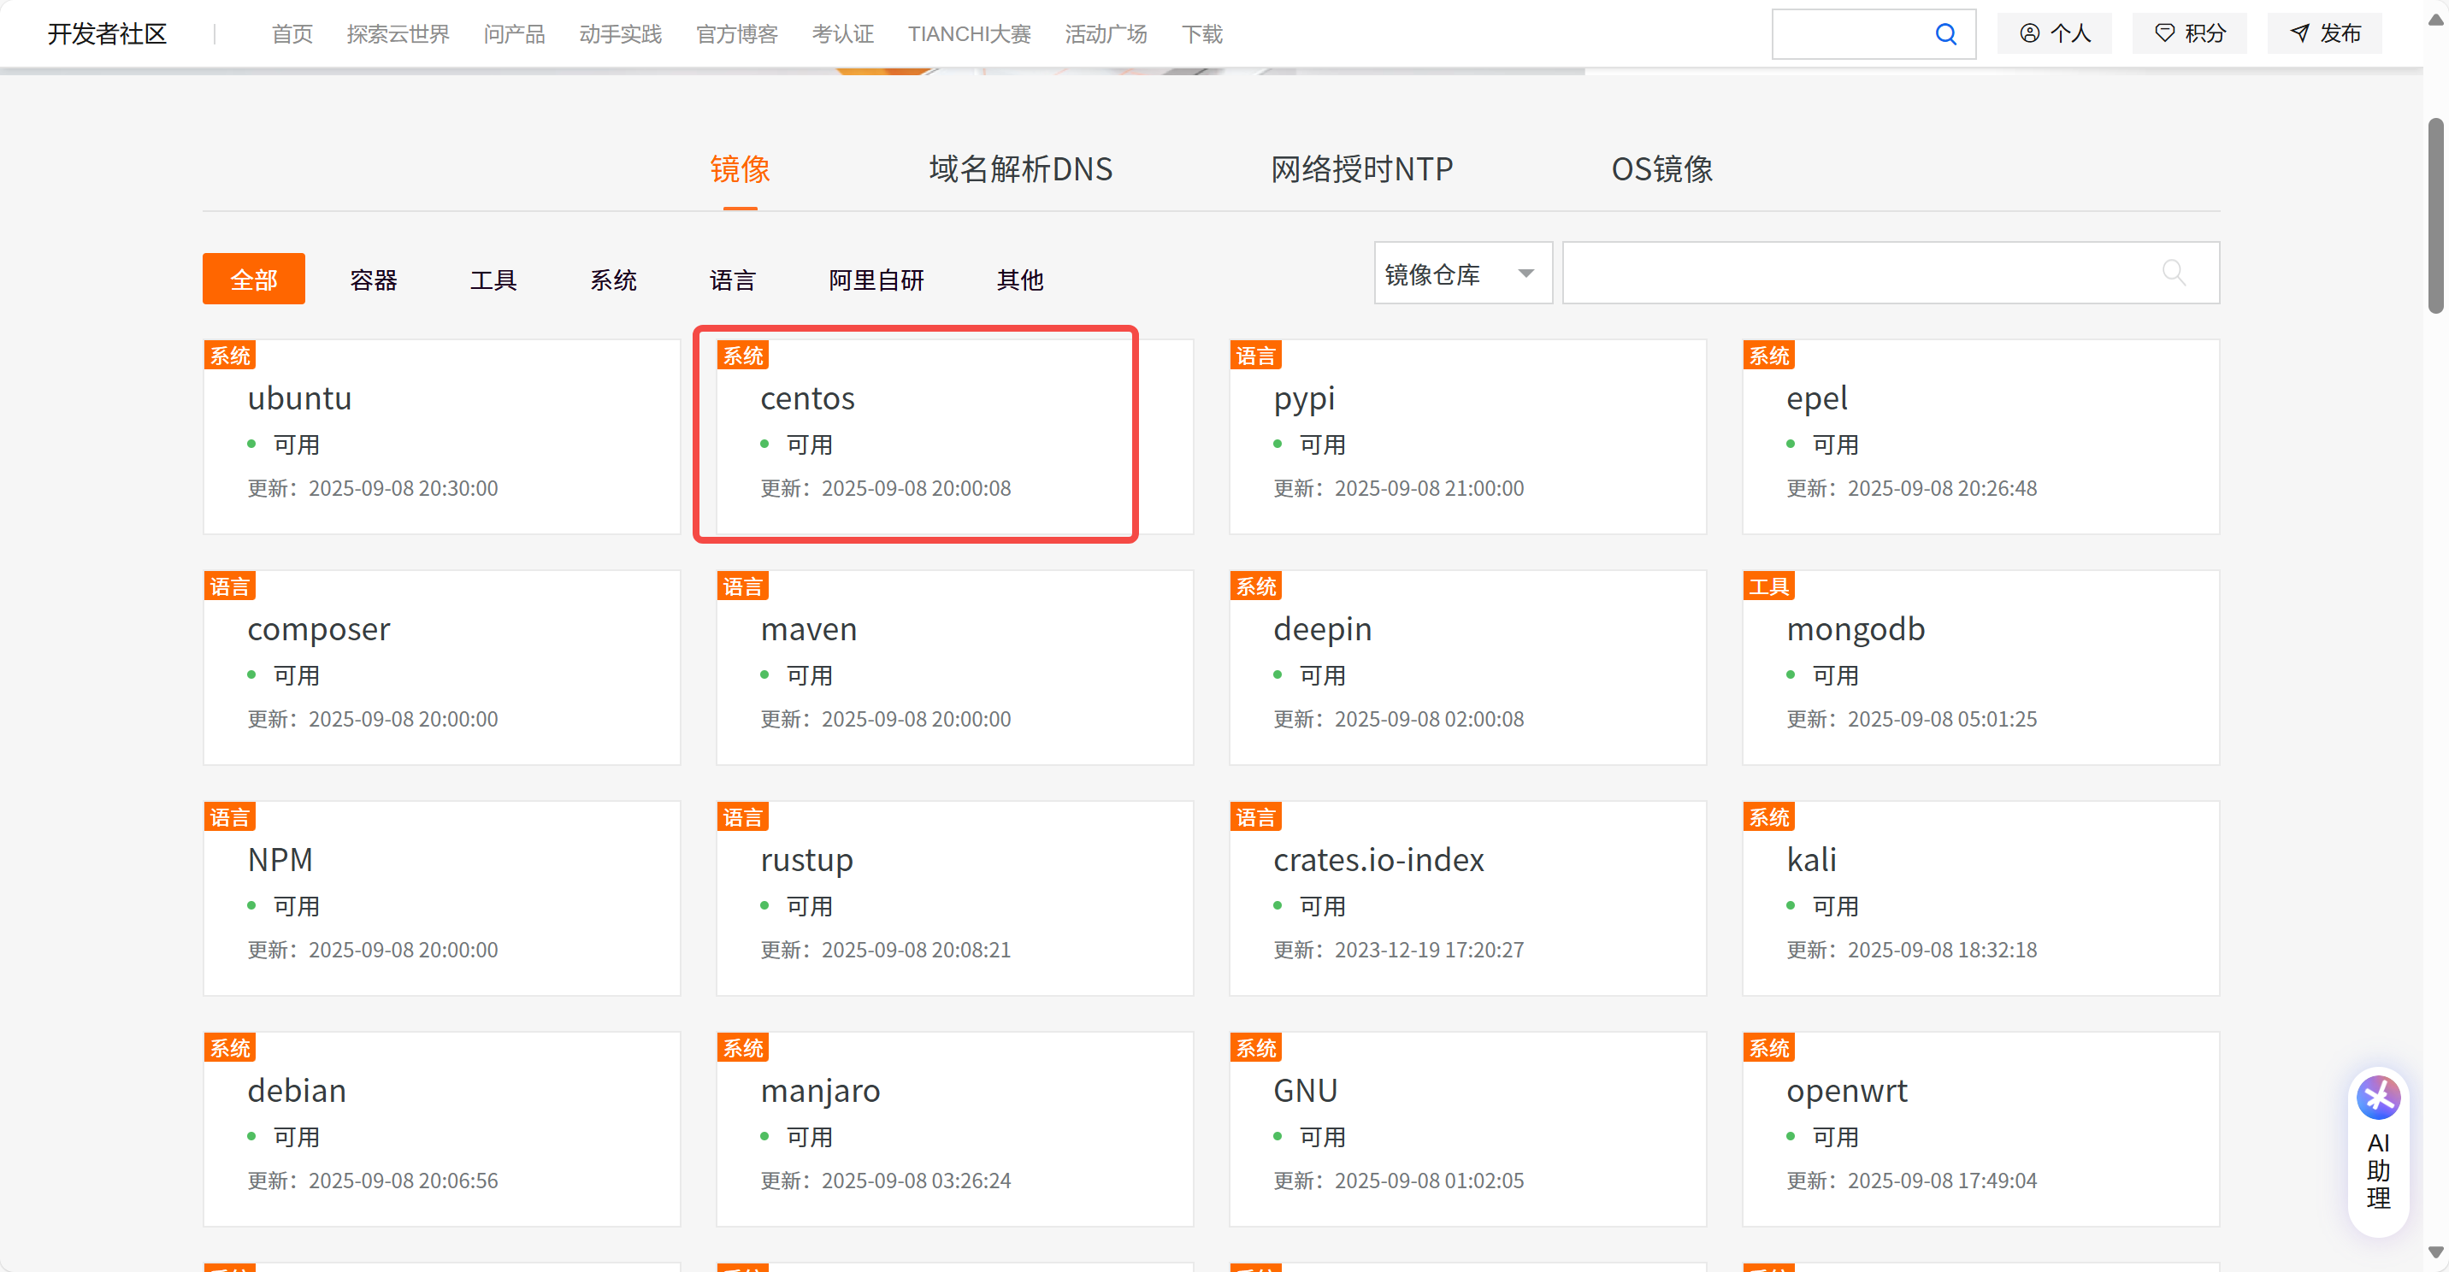Open the epel mirror card
This screenshot has width=2449, height=1272.
pos(1981,436)
